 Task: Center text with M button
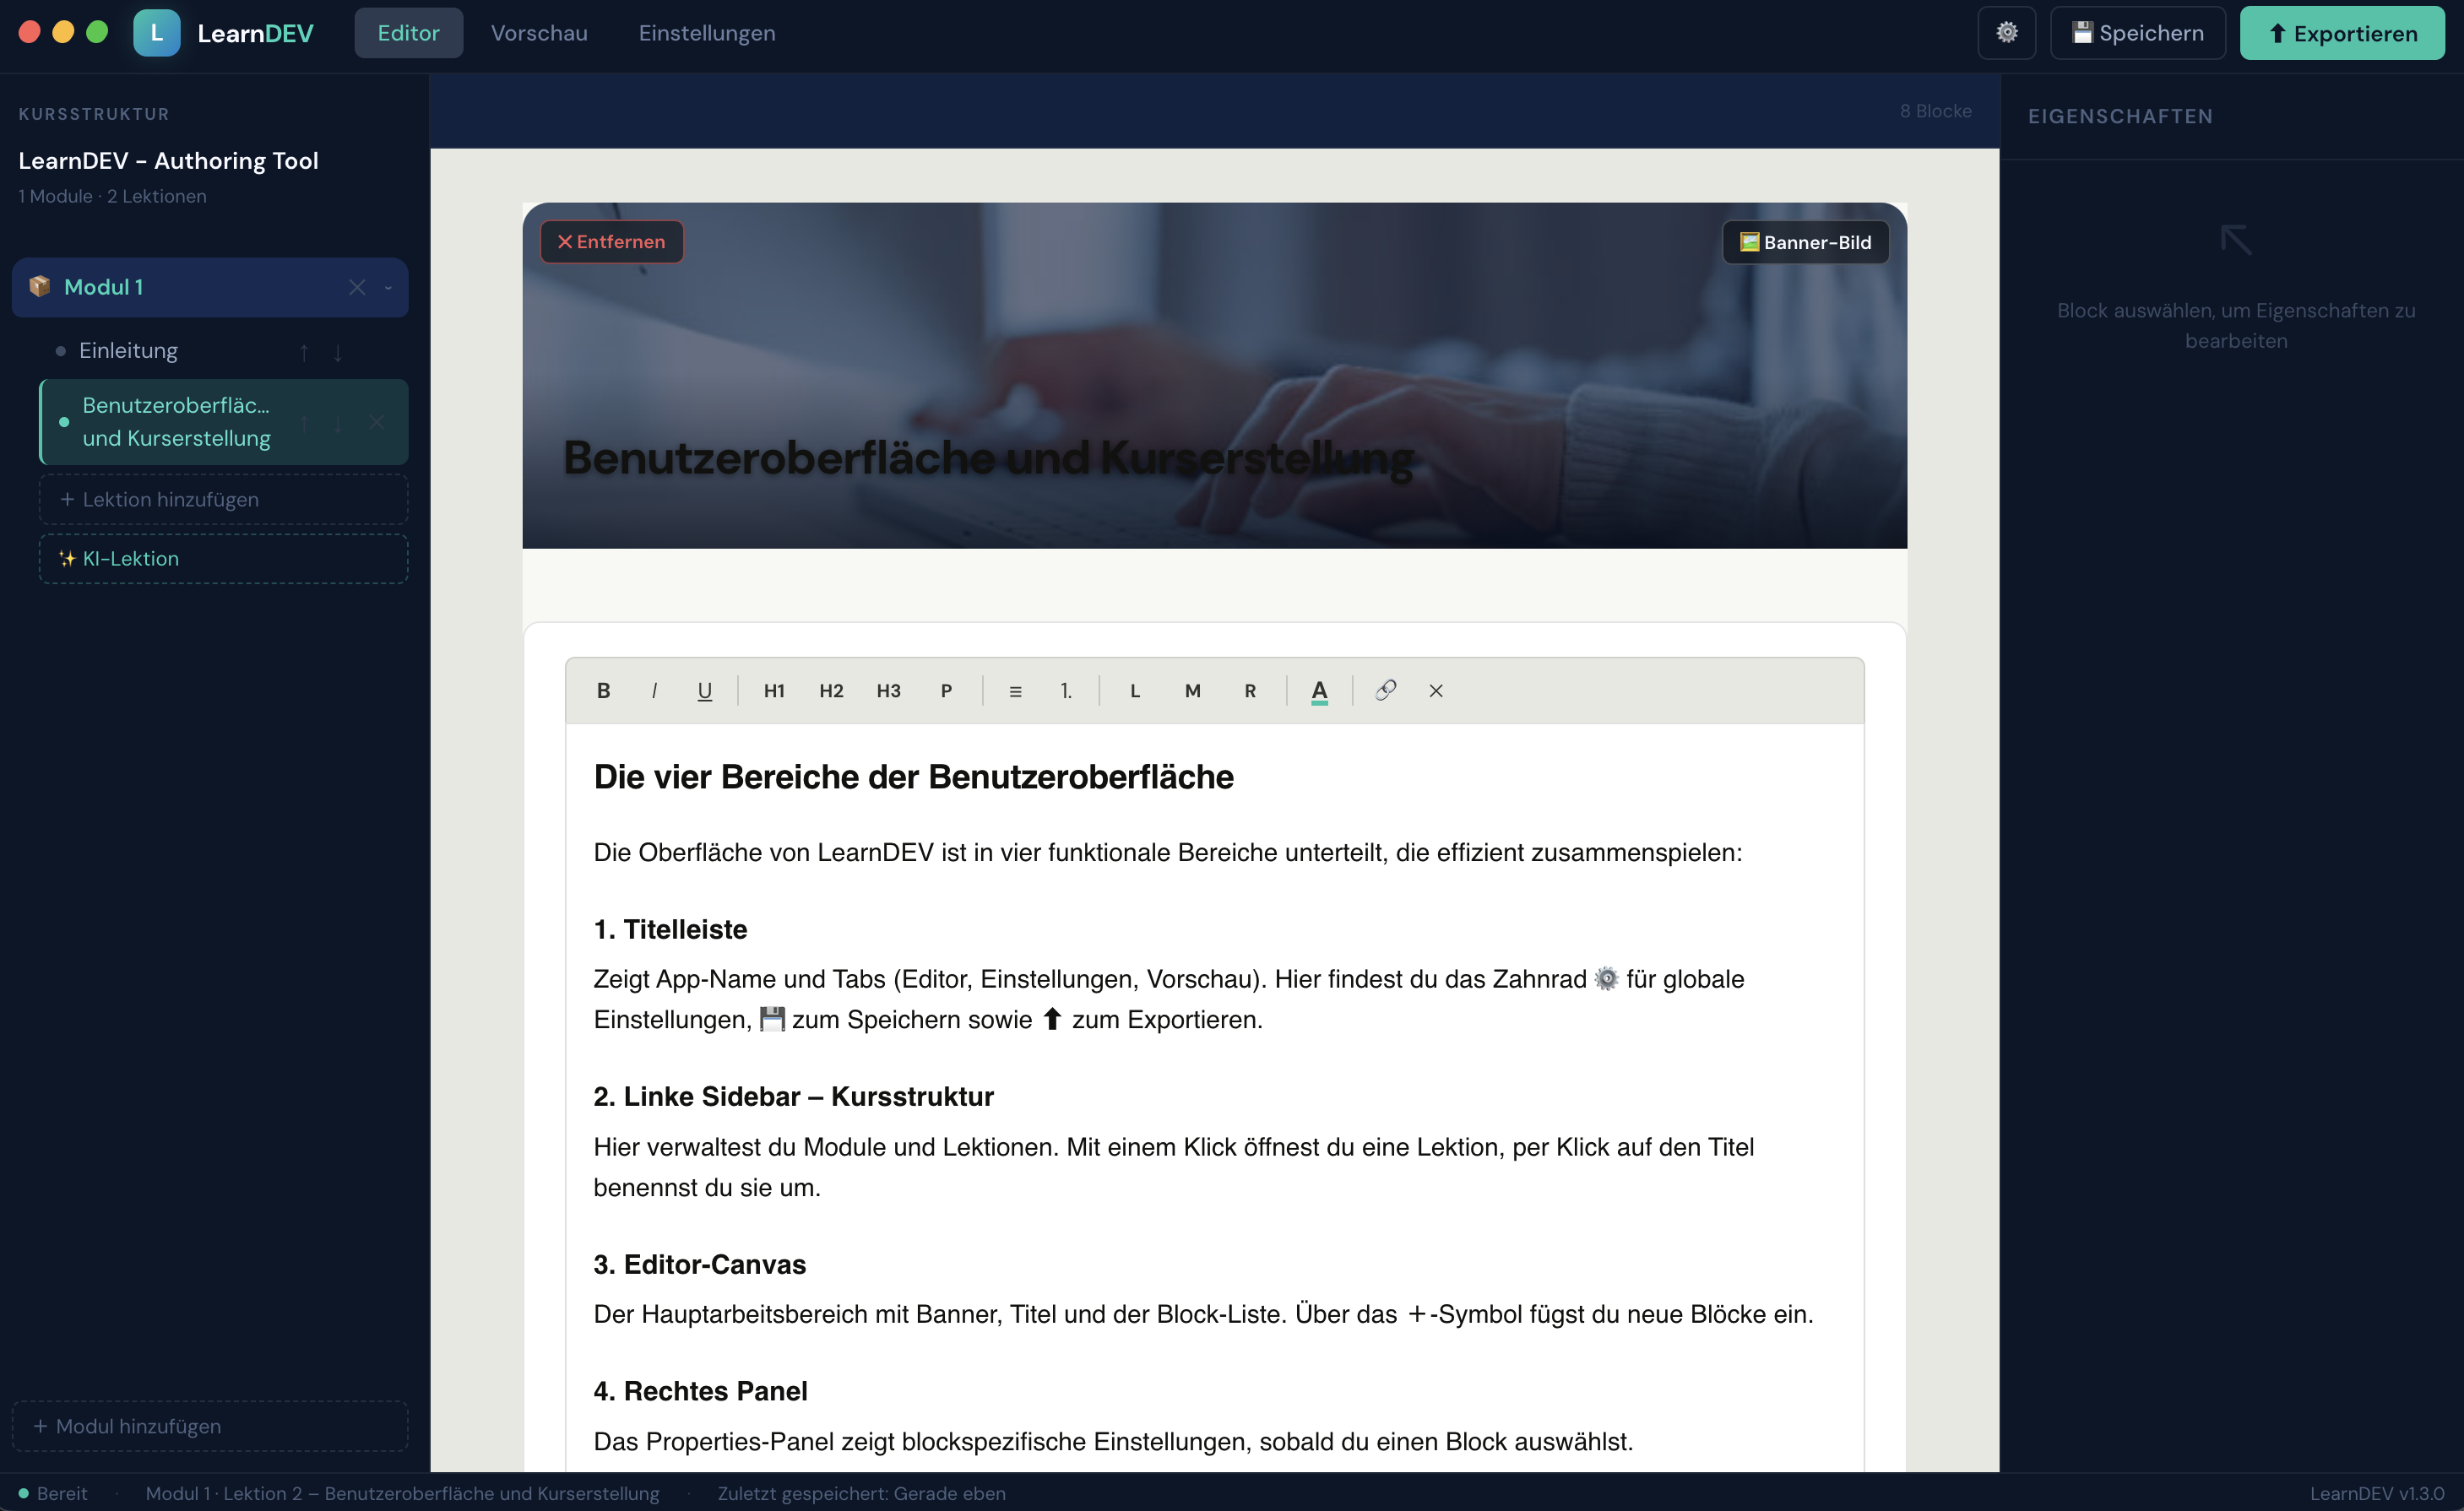pyautogui.click(x=1192, y=691)
